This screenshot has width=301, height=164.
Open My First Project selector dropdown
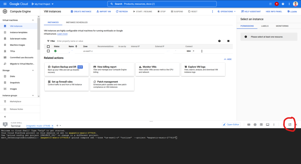42,4
